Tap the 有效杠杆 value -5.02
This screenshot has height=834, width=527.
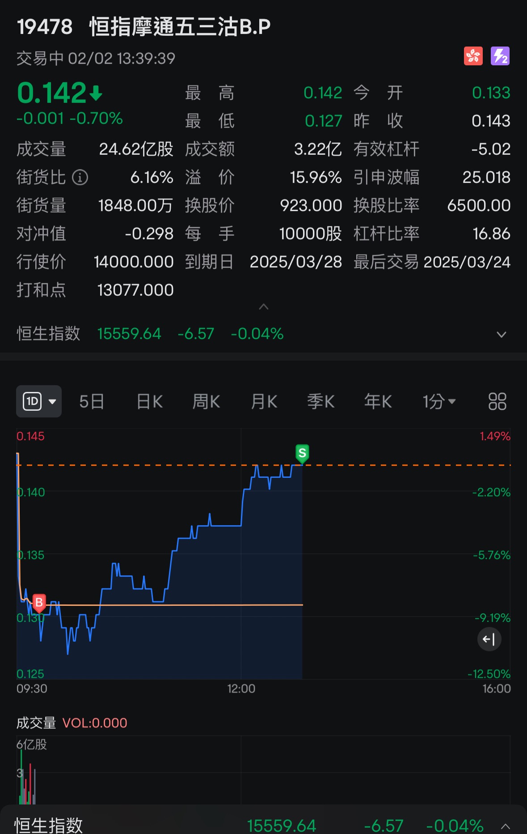(491, 149)
